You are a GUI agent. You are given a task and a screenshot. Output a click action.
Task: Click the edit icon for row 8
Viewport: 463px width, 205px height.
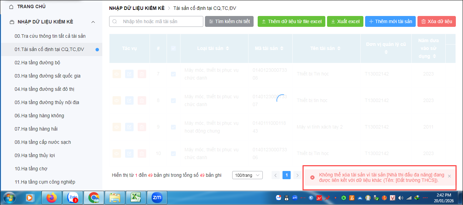coord(129,100)
